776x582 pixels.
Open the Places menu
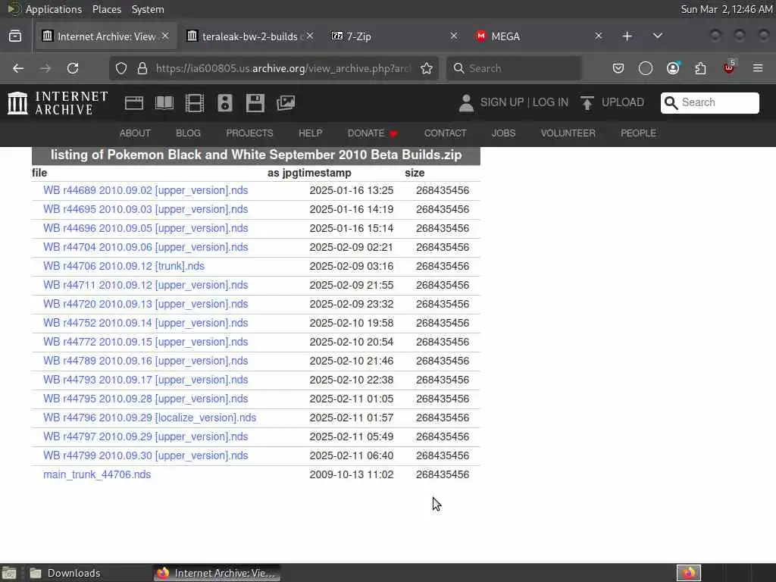tap(107, 9)
